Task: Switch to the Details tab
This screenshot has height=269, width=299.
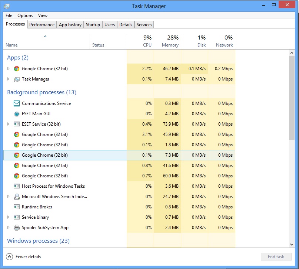Action: [x=126, y=25]
